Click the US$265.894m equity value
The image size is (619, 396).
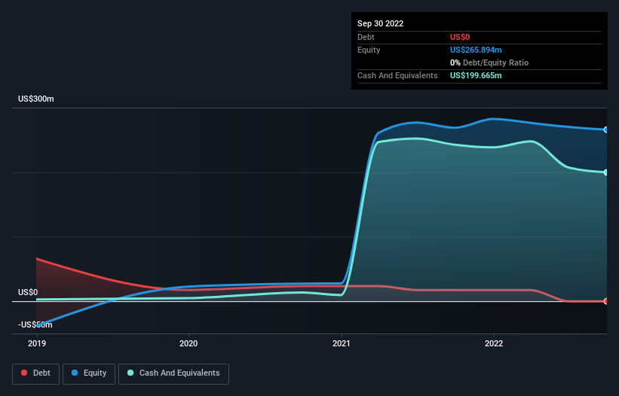[476, 50]
